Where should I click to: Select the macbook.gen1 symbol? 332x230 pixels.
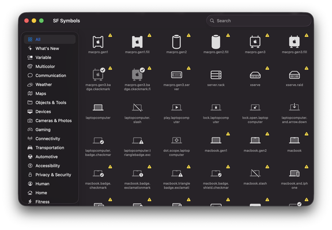pos(216,140)
